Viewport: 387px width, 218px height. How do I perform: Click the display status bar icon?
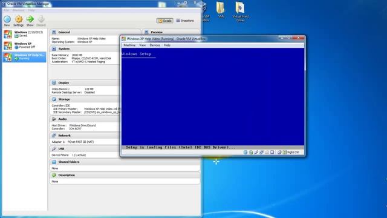[272, 152]
